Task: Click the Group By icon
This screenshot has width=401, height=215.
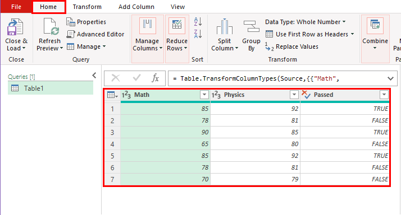Action: 251,26
